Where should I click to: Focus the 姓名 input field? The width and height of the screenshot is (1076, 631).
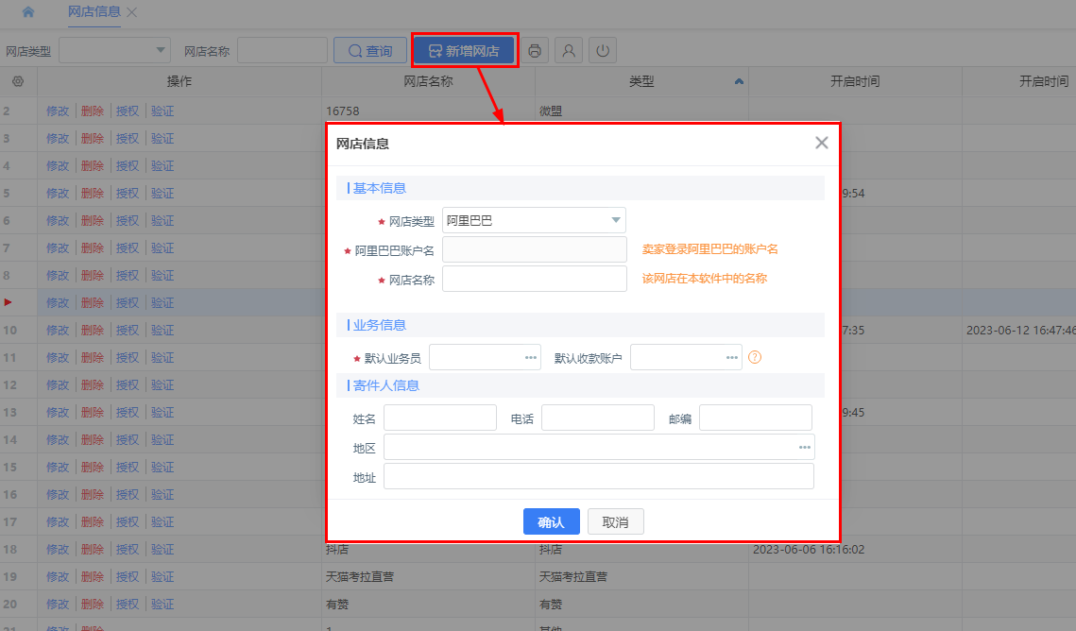tap(440, 418)
